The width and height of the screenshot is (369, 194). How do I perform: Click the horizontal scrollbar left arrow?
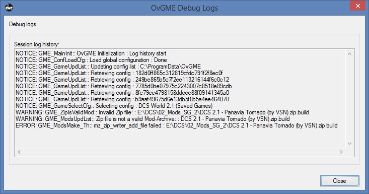pos(19,152)
